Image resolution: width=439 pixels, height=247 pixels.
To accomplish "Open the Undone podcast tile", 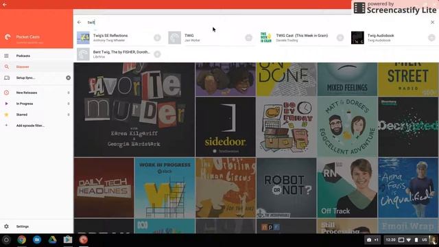I will 287,80.
